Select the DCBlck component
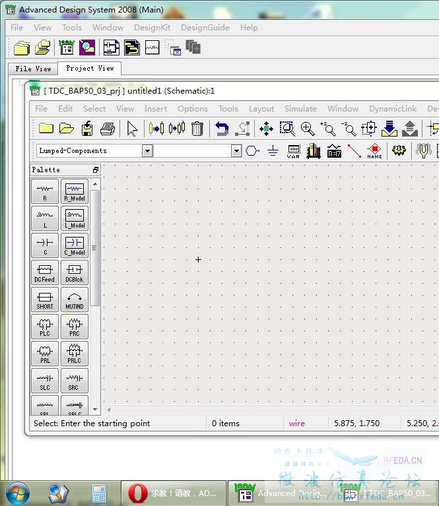Viewport: 439px width, 506px height. [75, 273]
